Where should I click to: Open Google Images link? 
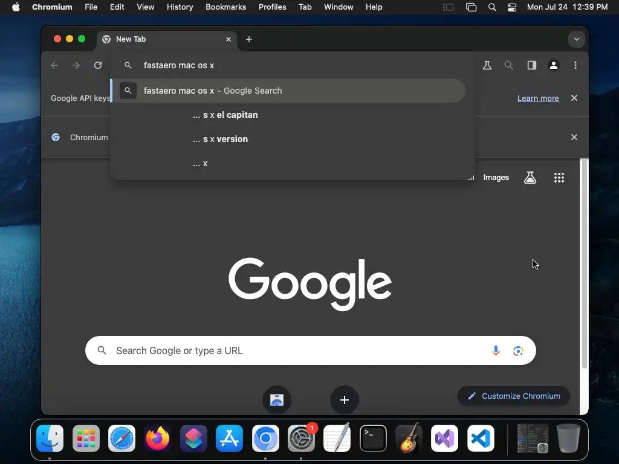click(496, 178)
